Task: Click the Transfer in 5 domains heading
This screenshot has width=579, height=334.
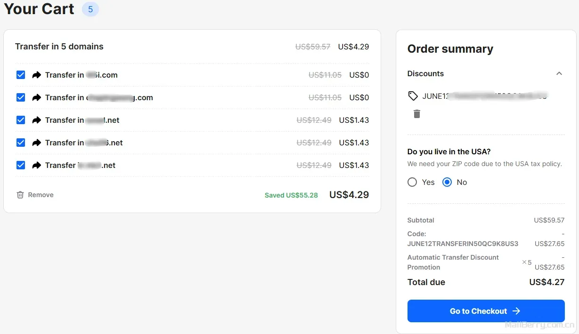Action: [x=59, y=47]
